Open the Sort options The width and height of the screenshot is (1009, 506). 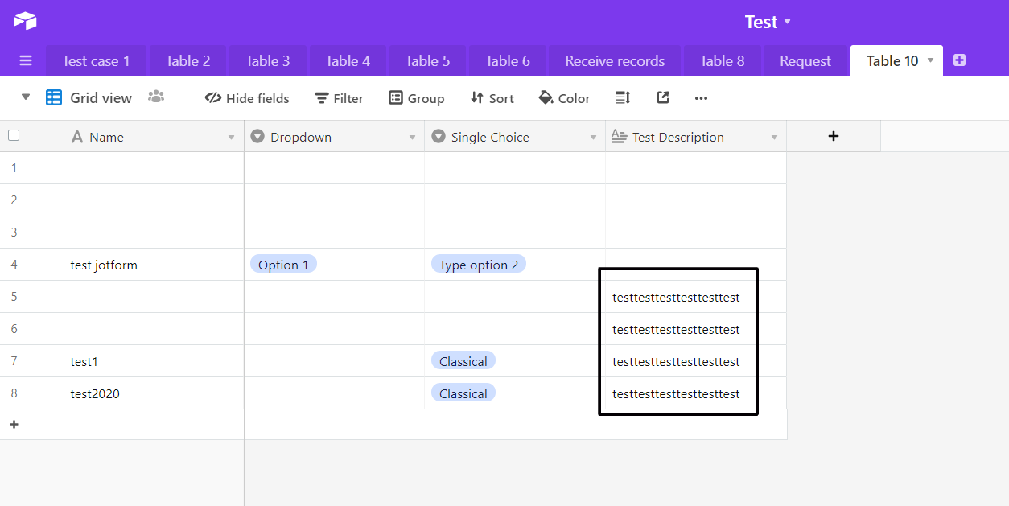point(492,97)
